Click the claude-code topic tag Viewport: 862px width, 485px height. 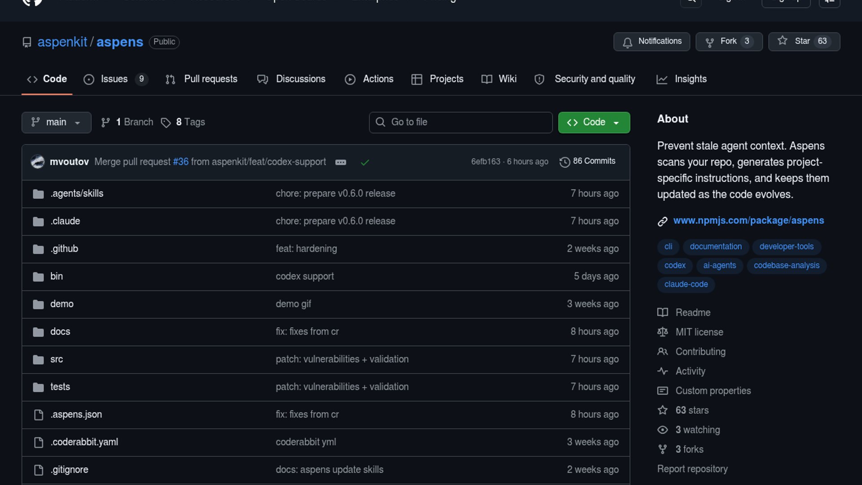(686, 284)
